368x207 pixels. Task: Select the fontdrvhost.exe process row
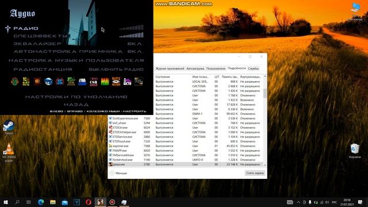click(186, 160)
